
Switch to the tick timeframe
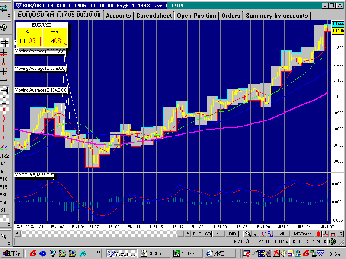4,156
